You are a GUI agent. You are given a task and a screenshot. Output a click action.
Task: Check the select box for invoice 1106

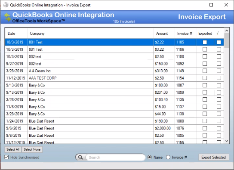coord(219,49)
